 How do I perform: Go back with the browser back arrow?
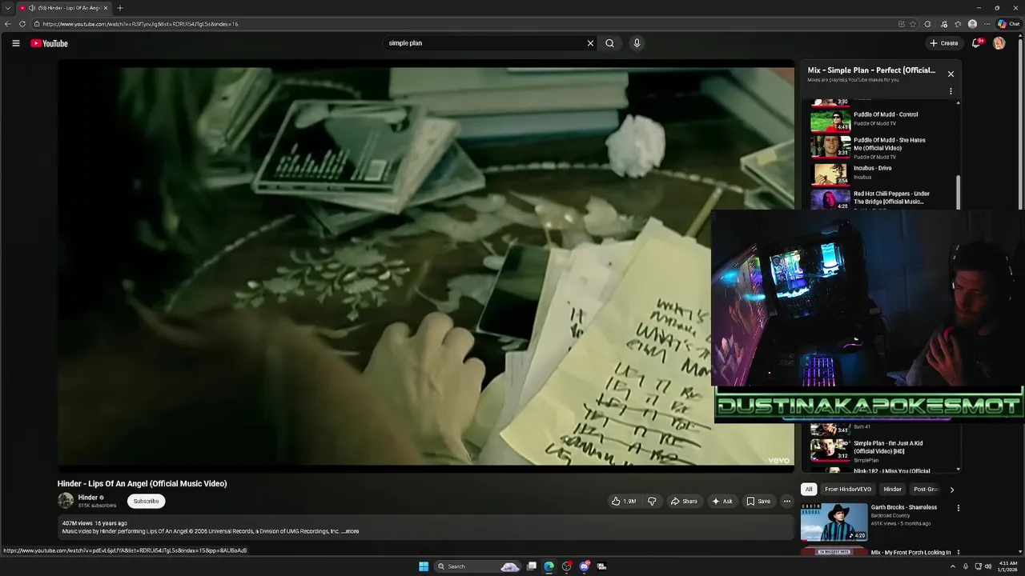(8, 24)
